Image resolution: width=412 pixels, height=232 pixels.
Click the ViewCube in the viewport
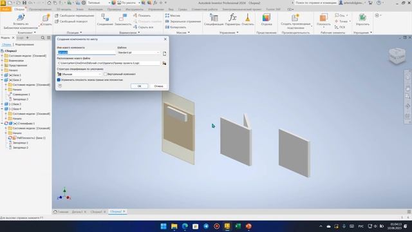[x=397, y=55]
